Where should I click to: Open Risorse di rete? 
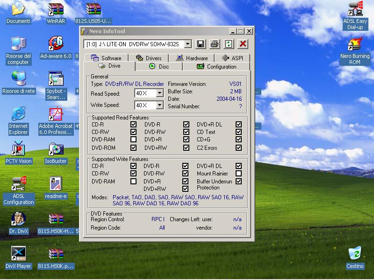tap(18, 83)
